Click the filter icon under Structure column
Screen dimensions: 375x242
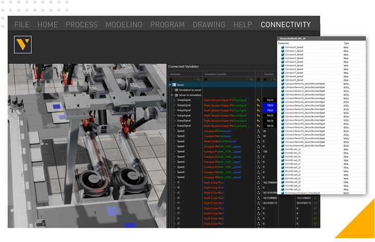click(x=199, y=79)
